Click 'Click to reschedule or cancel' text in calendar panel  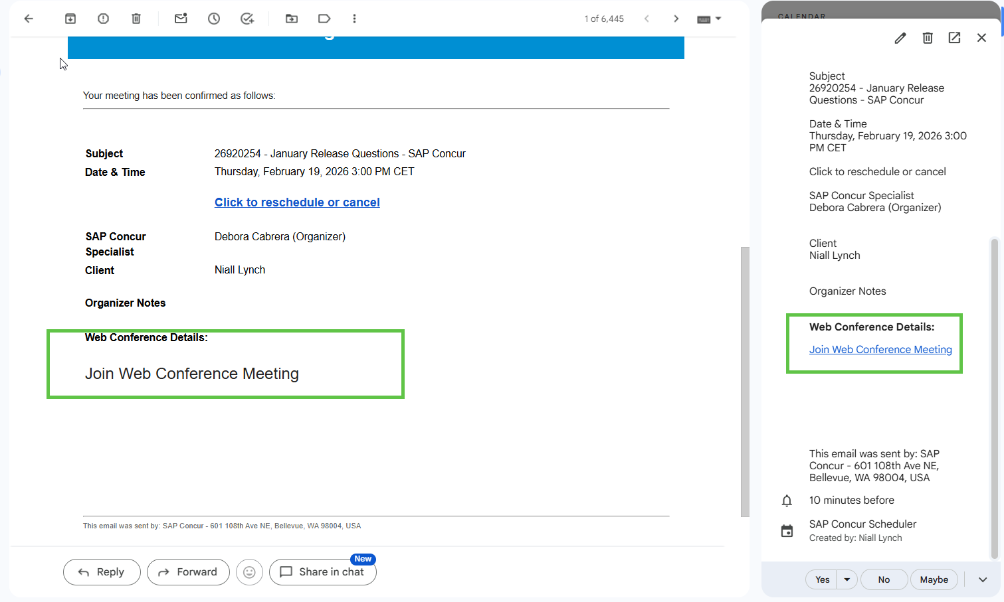pyautogui.click(x=878, y=172)
